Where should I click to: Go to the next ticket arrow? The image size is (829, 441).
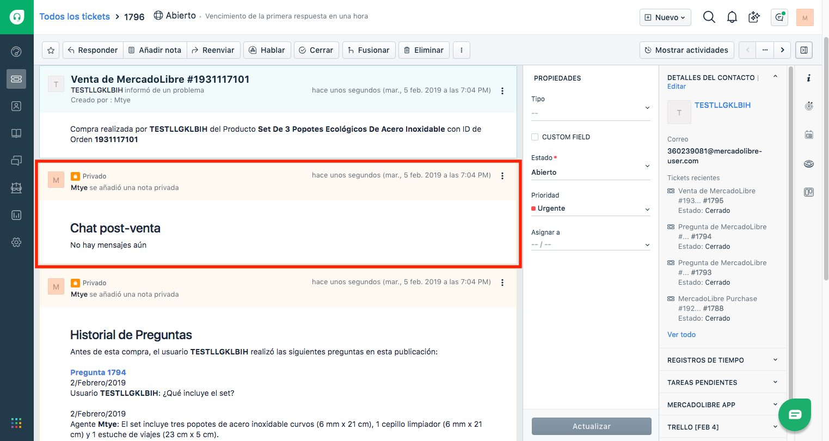[x=782, y=50]
